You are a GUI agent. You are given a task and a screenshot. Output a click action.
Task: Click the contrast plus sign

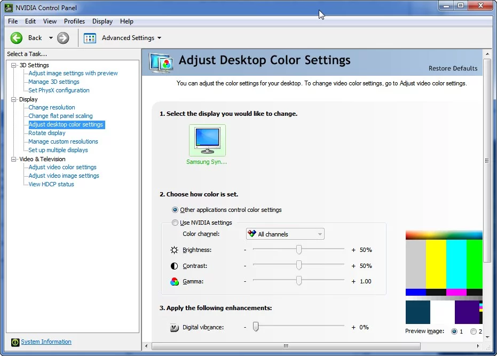(x=353, y=266)
